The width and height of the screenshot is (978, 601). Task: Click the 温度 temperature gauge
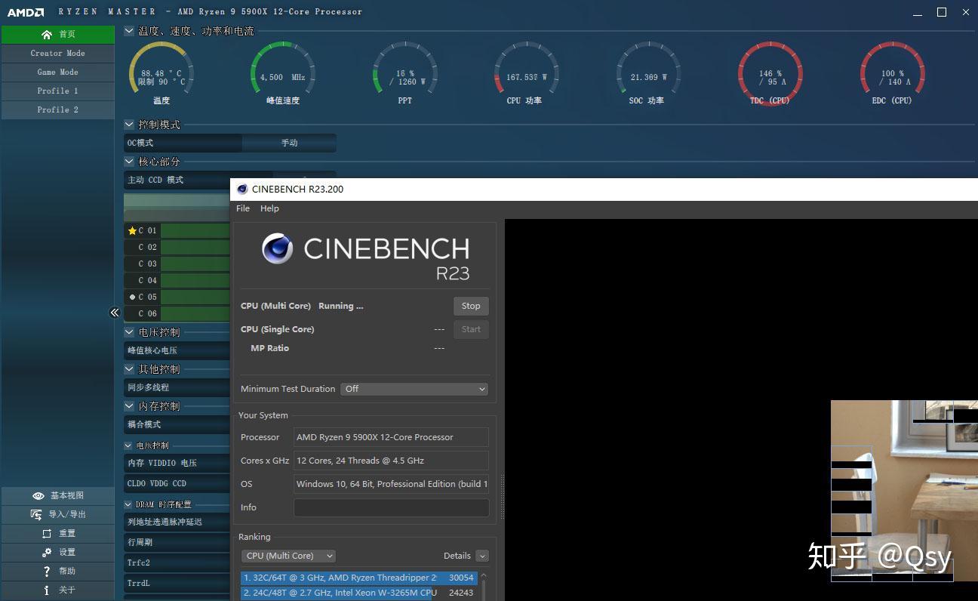point(161,74)
